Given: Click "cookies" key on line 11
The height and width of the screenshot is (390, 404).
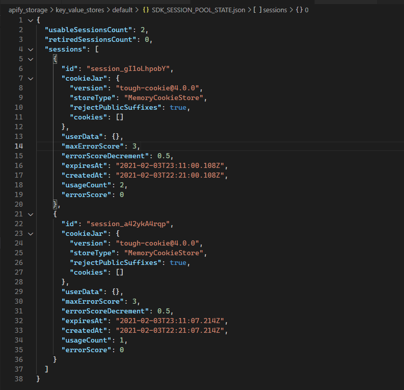Looking at the screenshot, I should tap(88, 117).
